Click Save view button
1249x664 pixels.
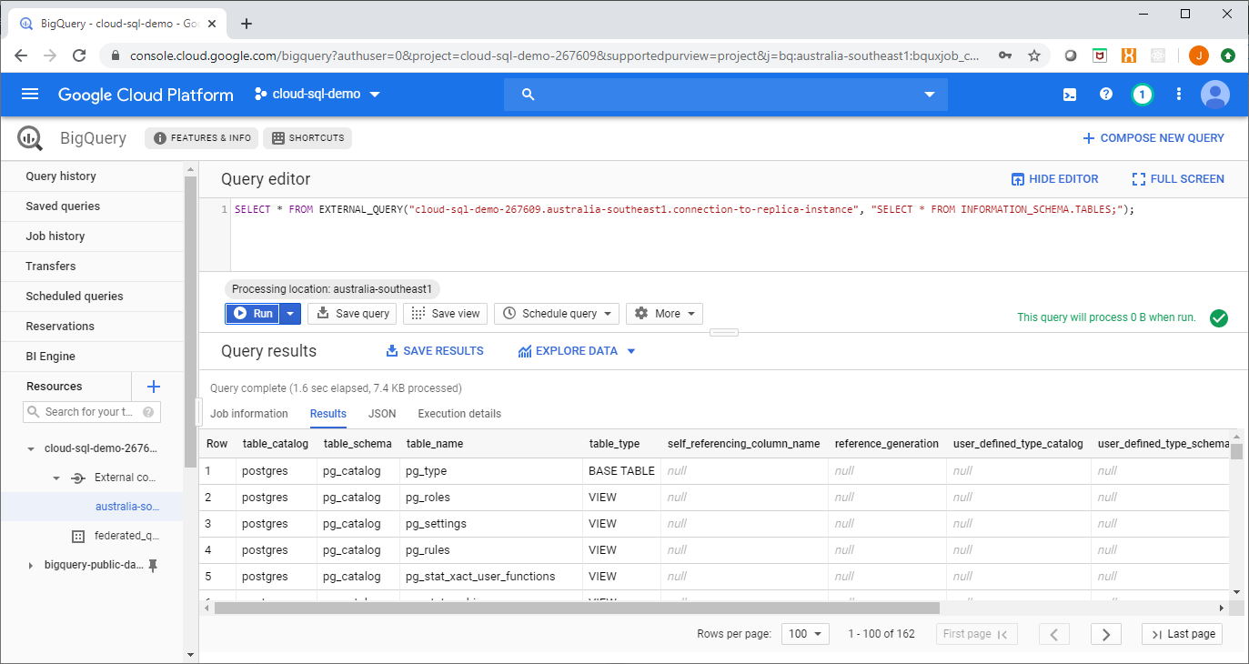[446, 314]
